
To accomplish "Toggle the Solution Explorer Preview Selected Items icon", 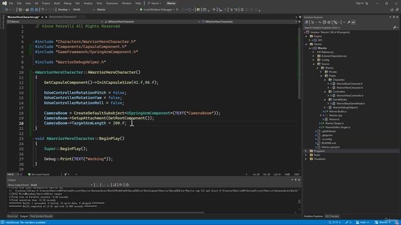I will pyautogui.click(x=353, y=22).
